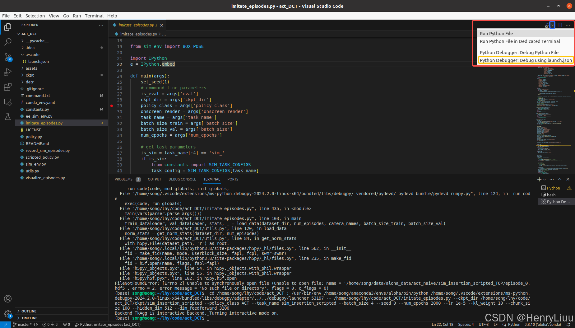
Task: Open the Extensions view
Action: click(x=8, y=87)
